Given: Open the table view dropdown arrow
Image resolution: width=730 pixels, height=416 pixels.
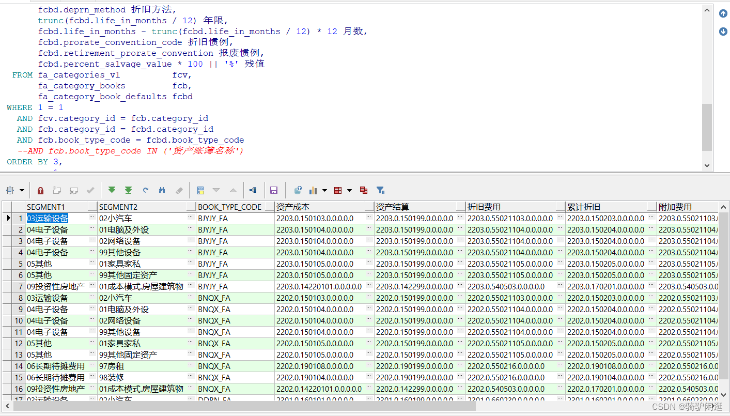Looking at the screenshot, I should pyautogui.click(x=349, y=190).
